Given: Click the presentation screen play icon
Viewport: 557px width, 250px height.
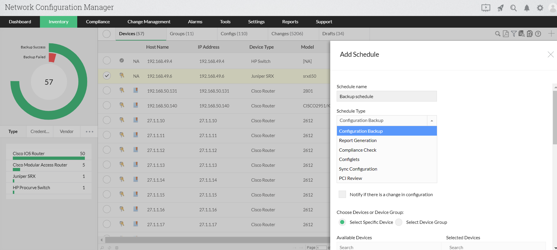Looking at the screenshot, I should pyautogui.click(x=486, y=8).
